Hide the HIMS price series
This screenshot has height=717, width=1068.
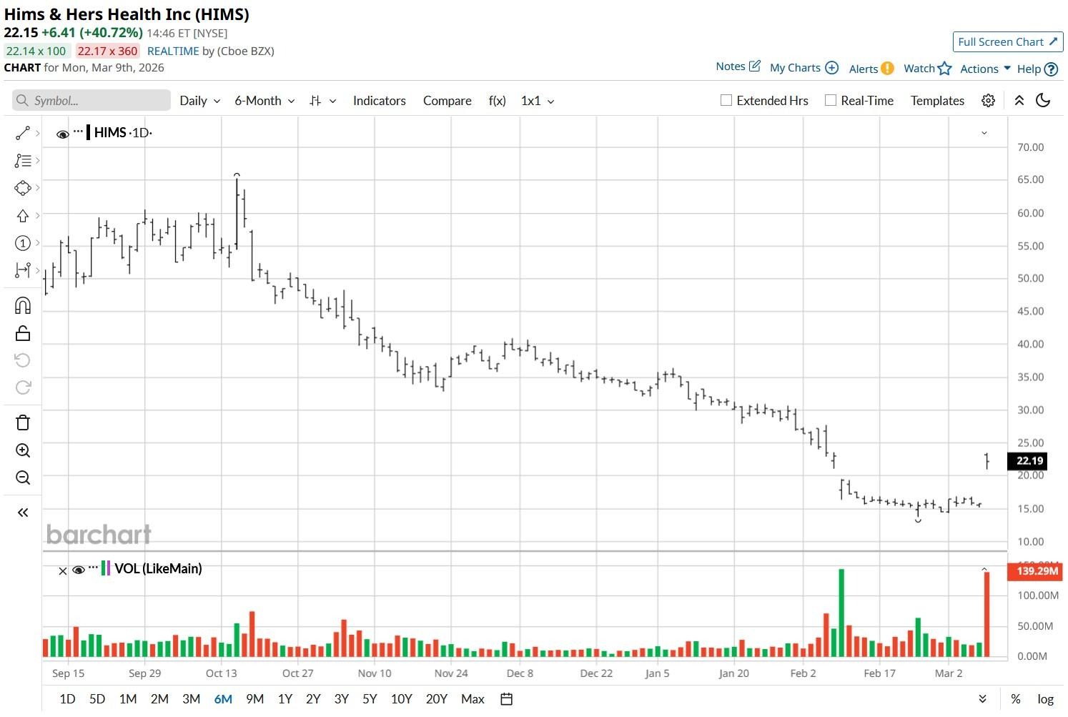click(x=63, y=134)
